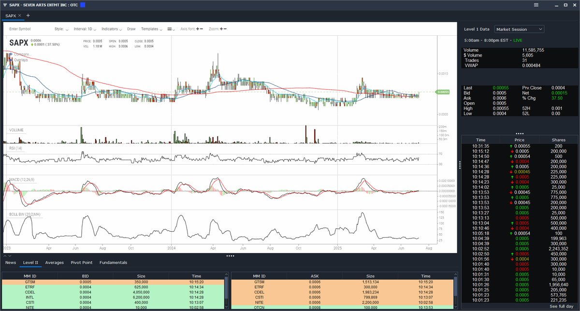Click the plus icon beside Compare

12,54
